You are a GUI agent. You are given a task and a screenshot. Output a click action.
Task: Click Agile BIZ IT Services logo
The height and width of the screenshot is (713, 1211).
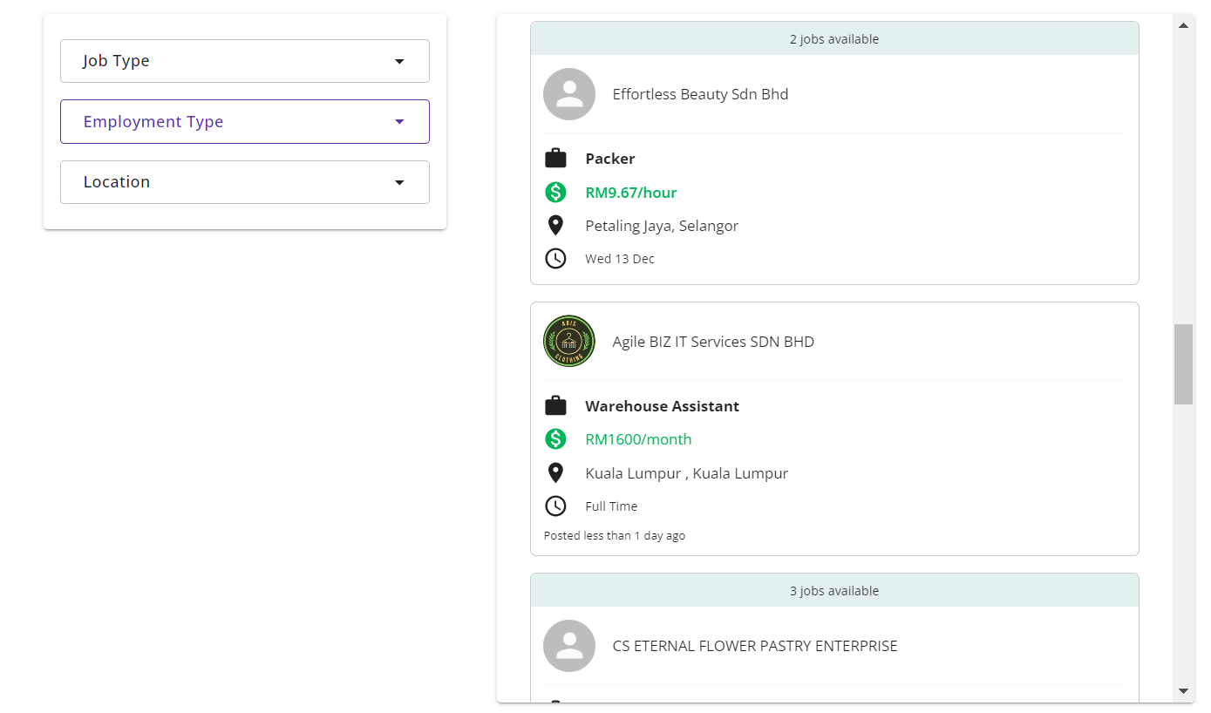569,342
